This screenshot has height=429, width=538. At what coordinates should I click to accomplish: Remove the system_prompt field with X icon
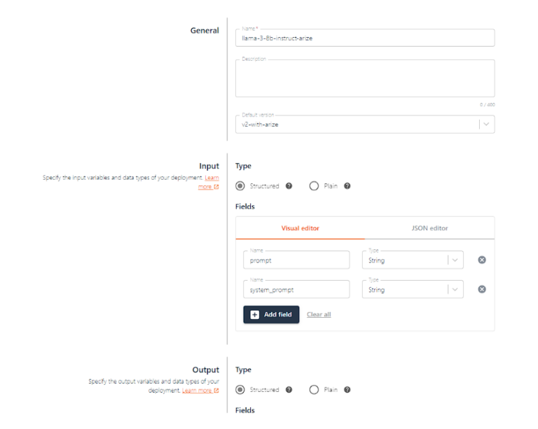(x=482, y=290)
